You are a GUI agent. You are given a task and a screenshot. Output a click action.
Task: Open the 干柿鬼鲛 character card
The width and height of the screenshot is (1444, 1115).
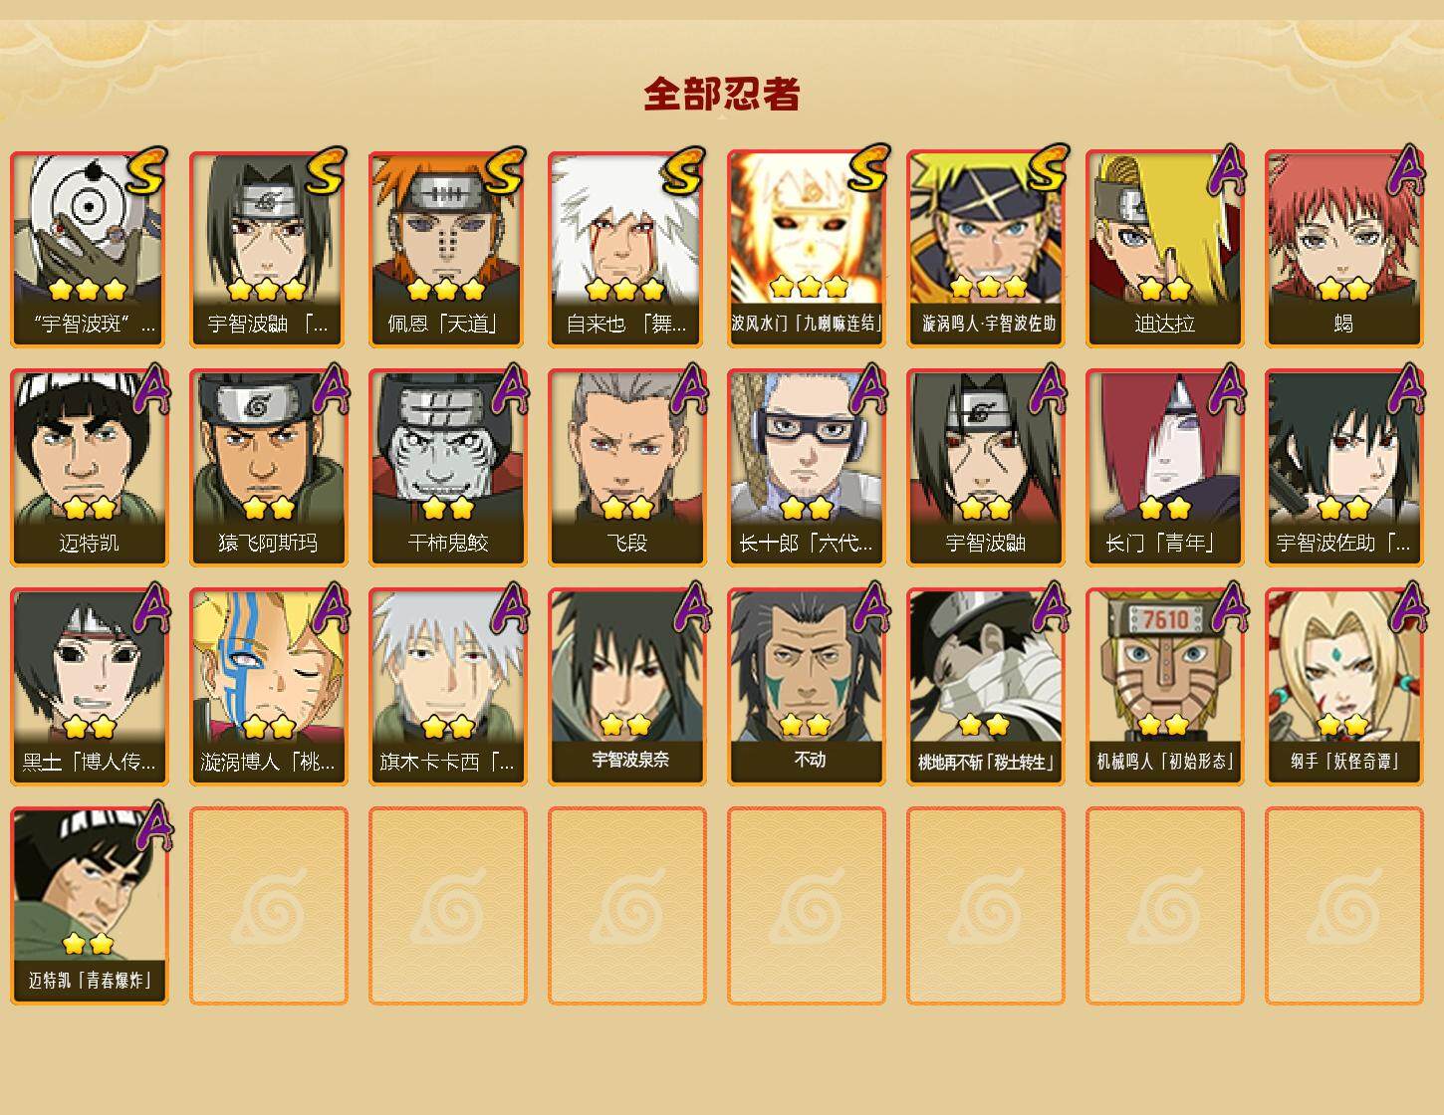[x=448, y=468]
